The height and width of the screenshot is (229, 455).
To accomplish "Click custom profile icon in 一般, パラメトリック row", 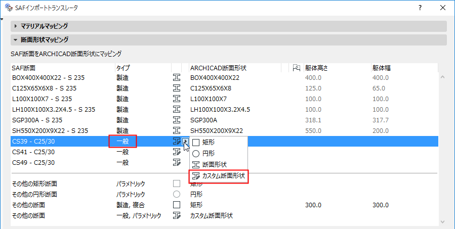I will (177, 215).
